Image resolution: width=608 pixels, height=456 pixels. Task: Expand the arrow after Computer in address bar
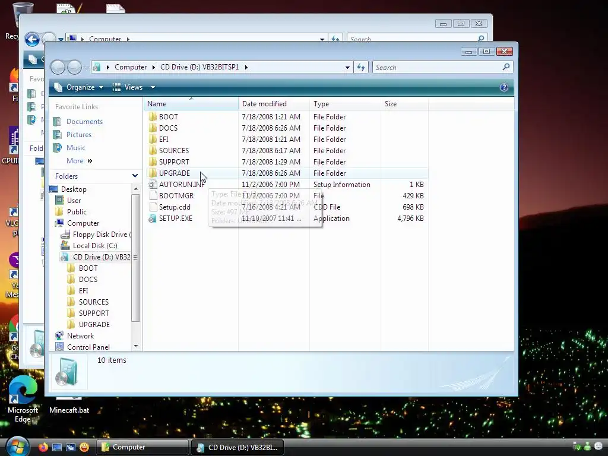(x=153, y=67)
